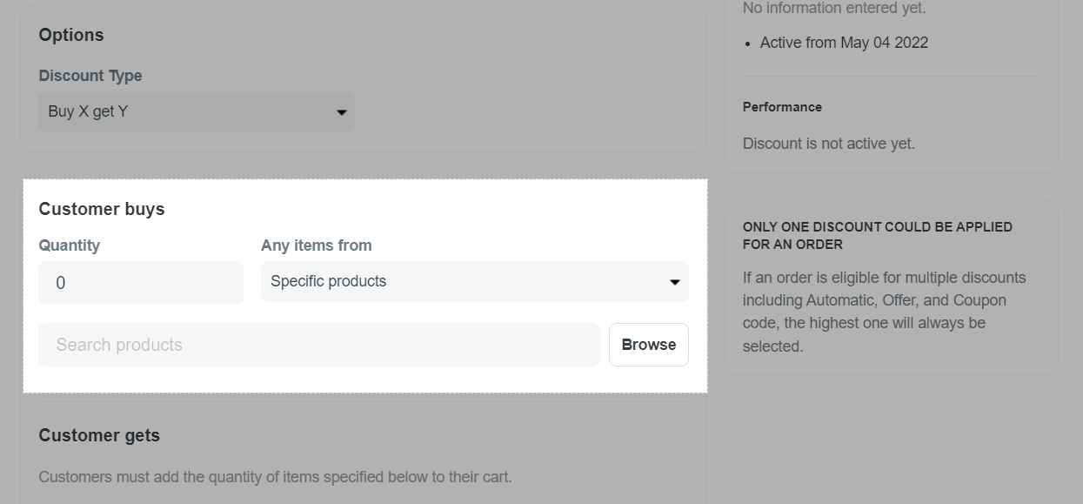Click the Customers must add the quantity note
Viewport: 1083px width, 504px height.
click(x=276, y=477)
